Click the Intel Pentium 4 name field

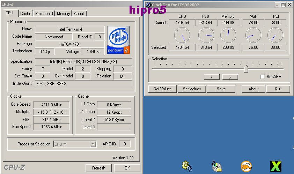[70, 29]
